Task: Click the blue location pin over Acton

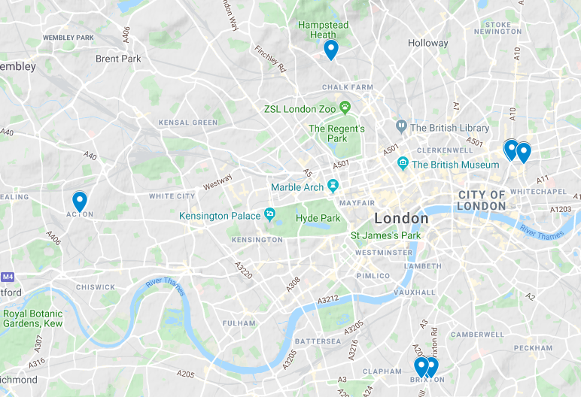Action: click(80, 201)
